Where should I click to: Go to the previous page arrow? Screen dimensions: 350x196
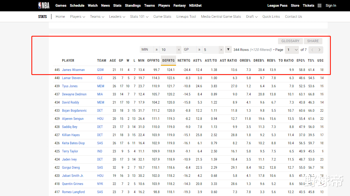[x=312, y=50]
